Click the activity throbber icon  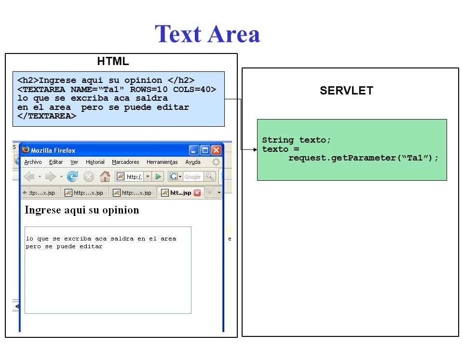click(x=216, y=162)
